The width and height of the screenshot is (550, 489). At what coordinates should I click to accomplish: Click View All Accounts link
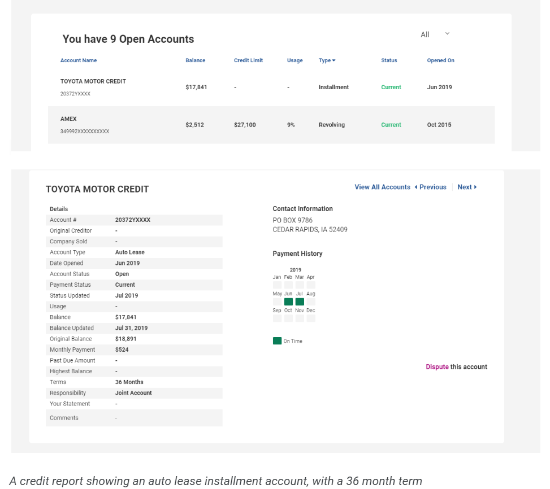pyautogui.click(x=382, y=187)
